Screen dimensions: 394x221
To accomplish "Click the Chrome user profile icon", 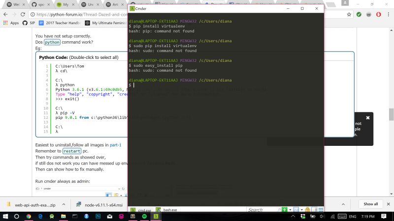I will coord(345,3).
